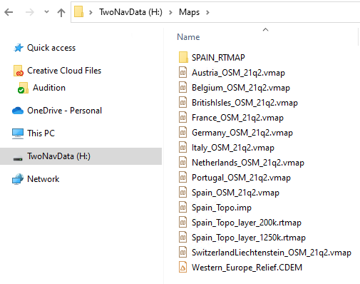This screenshot has width=360, height=284.
Task: Click the BritishIsles_OSM_21q2.vmap file icon
Action: (x=182, y=102)
